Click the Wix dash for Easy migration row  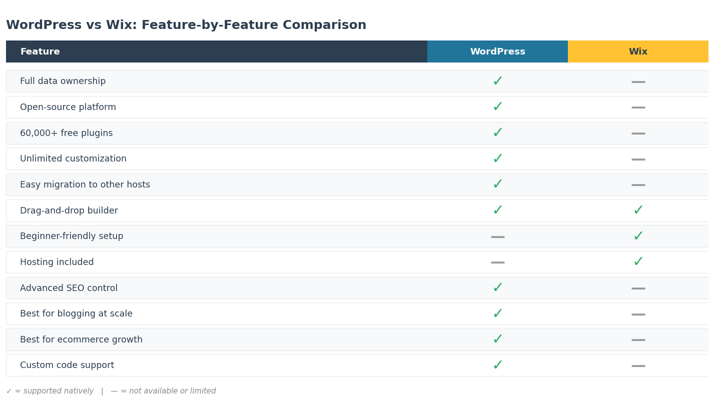(x=638, y=185)
